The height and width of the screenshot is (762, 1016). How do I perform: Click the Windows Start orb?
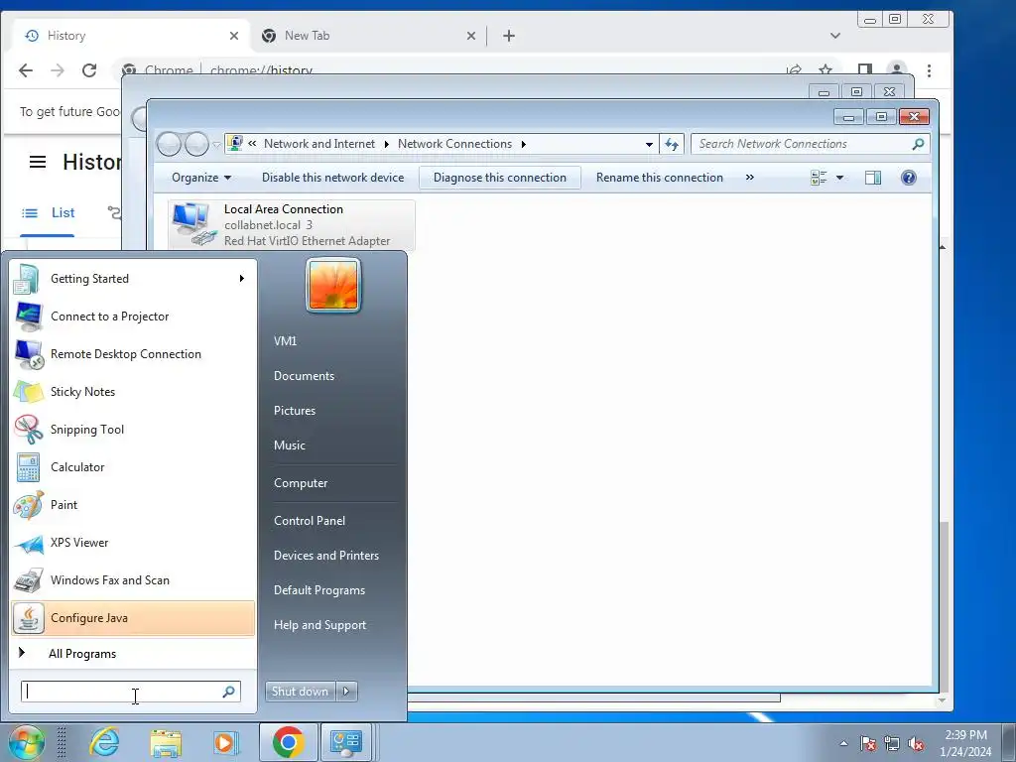point(26,742)
